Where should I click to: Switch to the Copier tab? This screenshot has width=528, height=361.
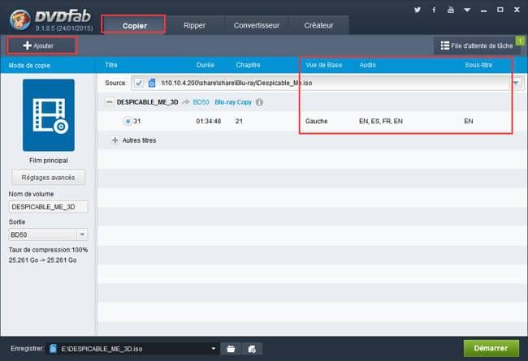pos(134,25)
